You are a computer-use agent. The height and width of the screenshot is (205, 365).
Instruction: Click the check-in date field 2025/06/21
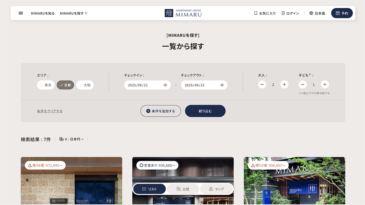coord(147,85)
